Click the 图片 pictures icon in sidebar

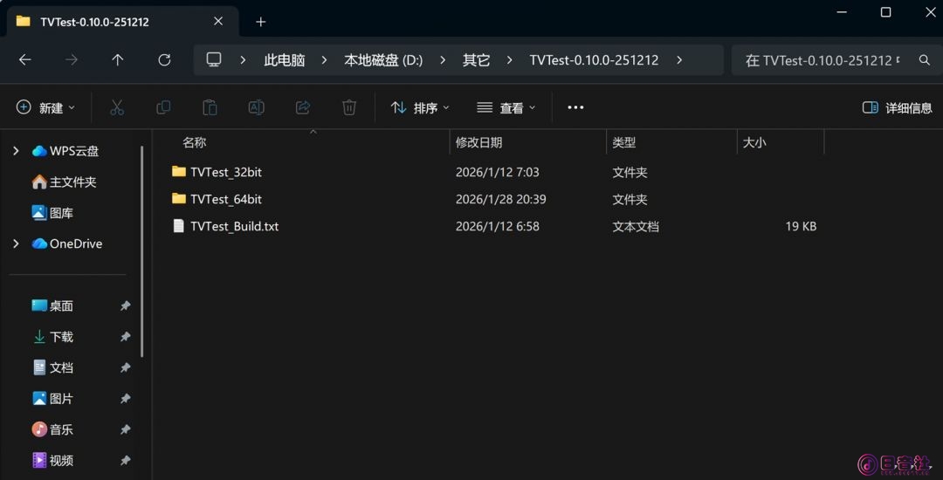click(39, 399)
